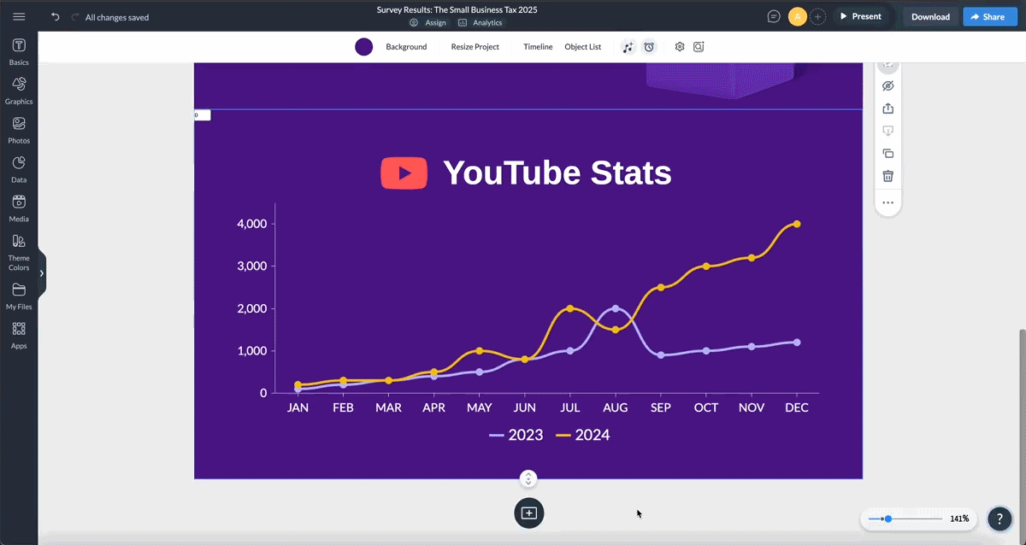Expand the left side panel chevron
The image size is (1026, 545).
pos(41,273)
